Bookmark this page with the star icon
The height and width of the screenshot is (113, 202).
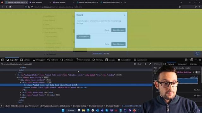(x=180, y=7)
